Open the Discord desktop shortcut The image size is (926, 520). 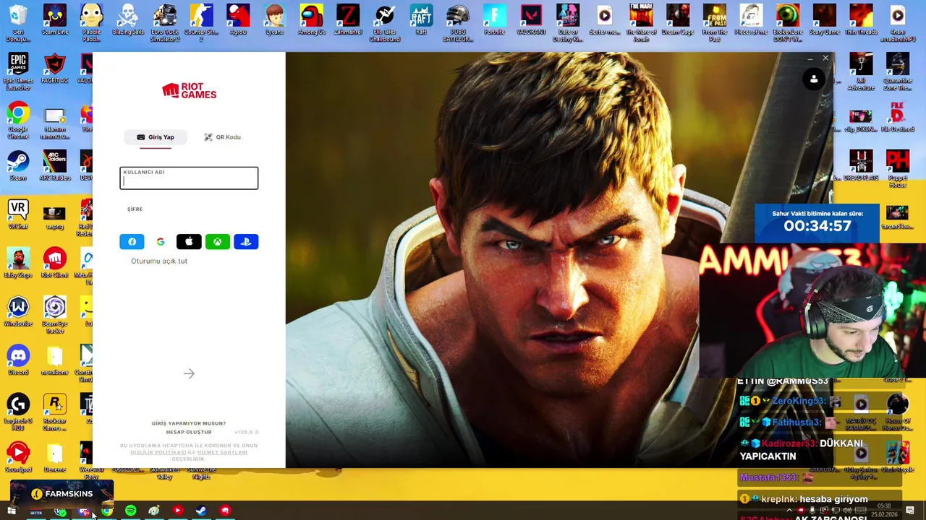18,360
